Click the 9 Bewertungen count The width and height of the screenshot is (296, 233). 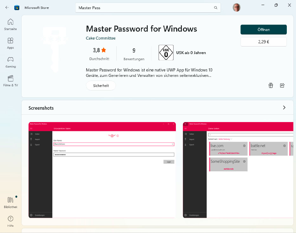(x=134, y=54)
